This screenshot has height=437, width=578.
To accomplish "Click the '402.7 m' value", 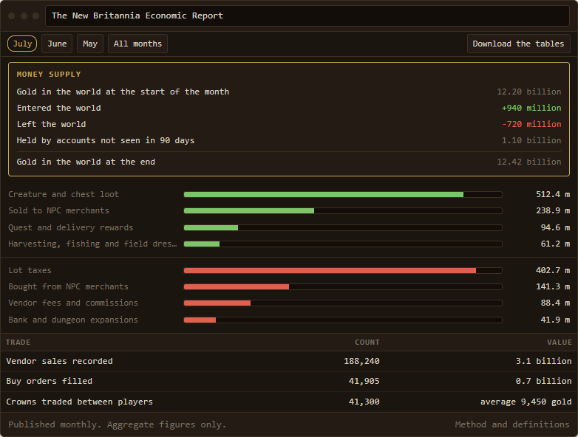I will coord(553,270).
